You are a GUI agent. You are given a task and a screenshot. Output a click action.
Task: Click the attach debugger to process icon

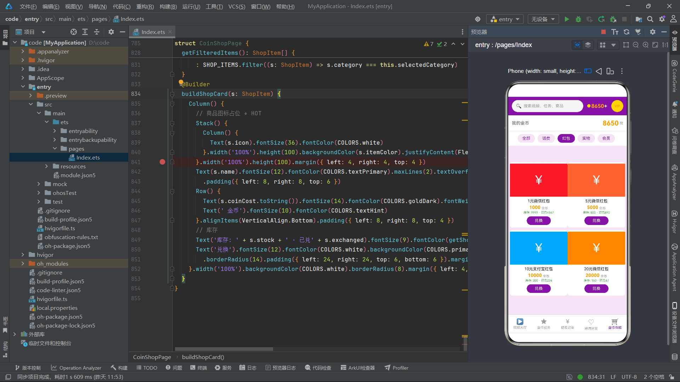[613, 19]
